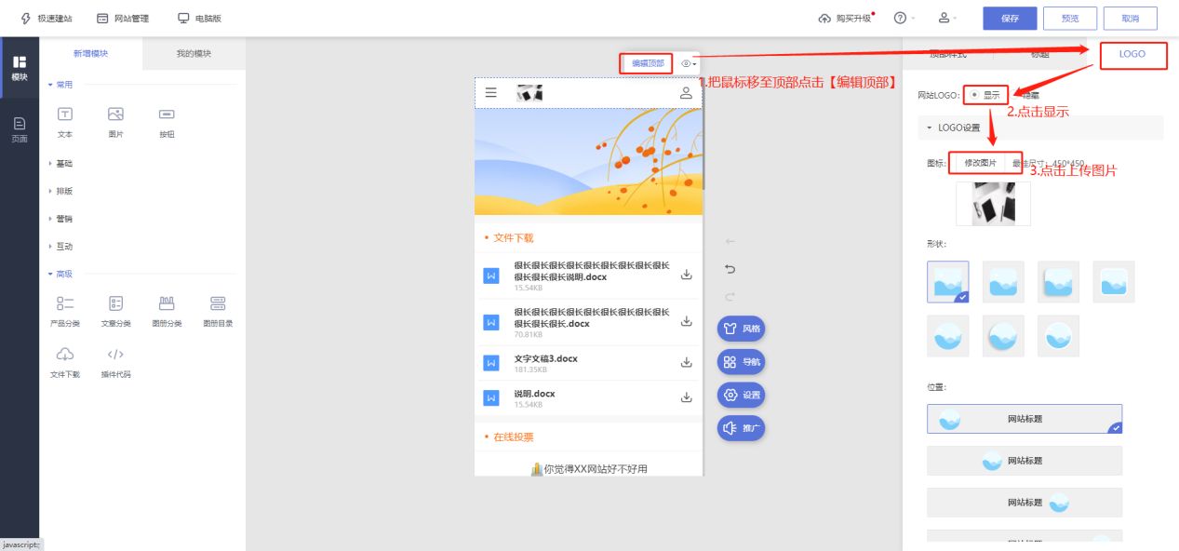Select the first round LOGO shape in second row
The height and width of the screenshot is (551, 1179).
947,336
